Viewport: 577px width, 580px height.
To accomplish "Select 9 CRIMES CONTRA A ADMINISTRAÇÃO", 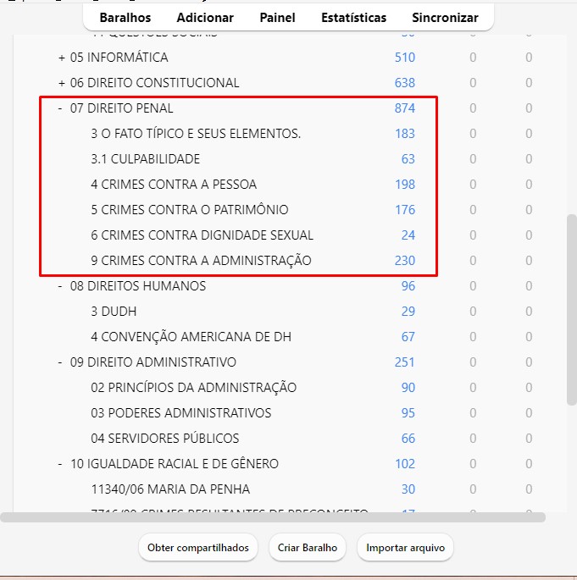I will tap(201, 261).
